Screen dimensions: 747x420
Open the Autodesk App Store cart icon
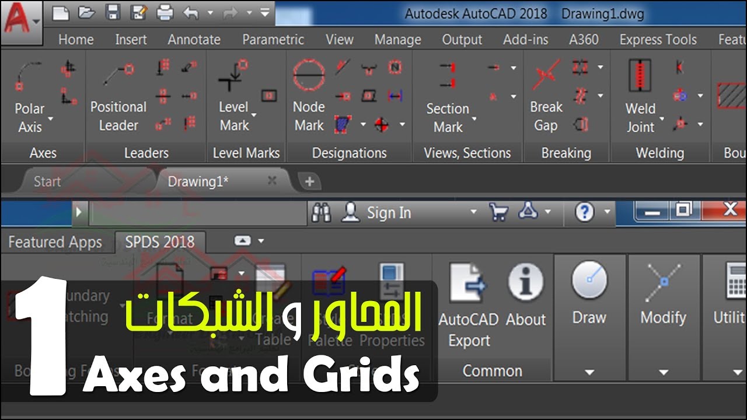pyautogui.click(x=498, y=212)
